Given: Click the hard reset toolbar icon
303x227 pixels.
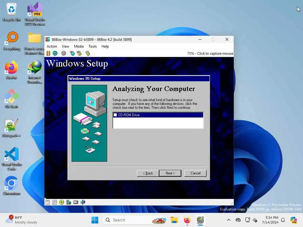Looking at the screenshot, I should [55, 53].
